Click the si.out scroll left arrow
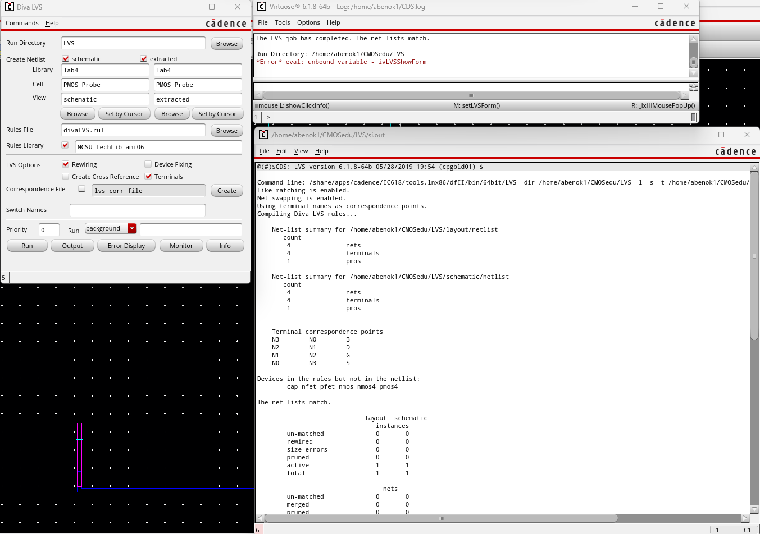This screenshot has height=534, width=760. [260, 518]
